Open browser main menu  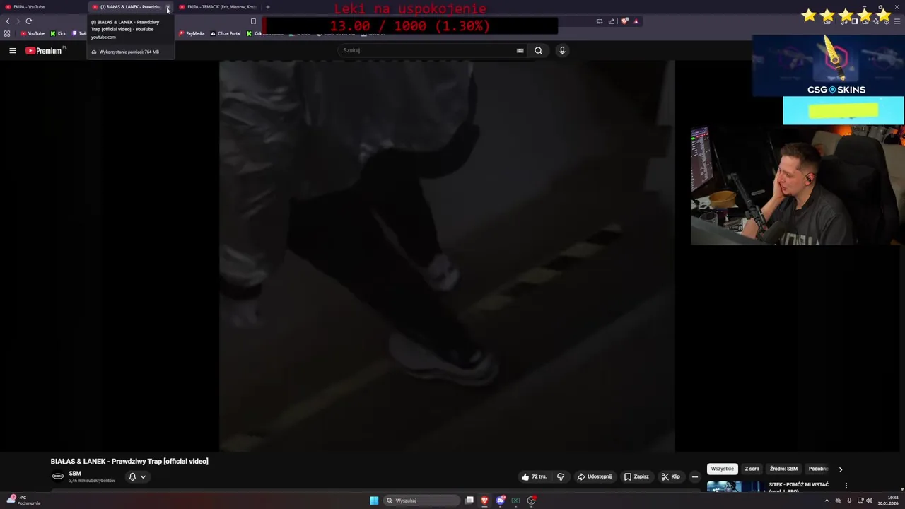pos(897,21)
